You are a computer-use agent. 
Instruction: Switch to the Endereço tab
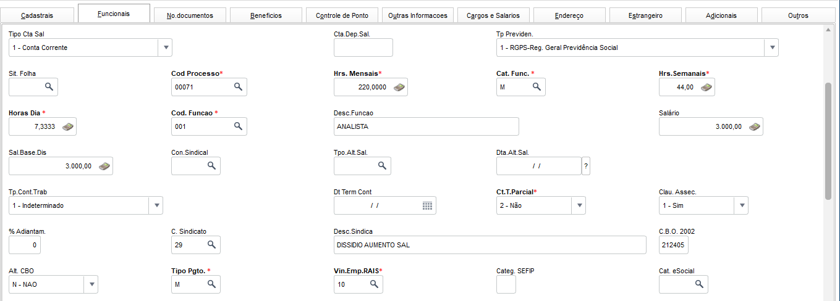click(x=569, y=15)
